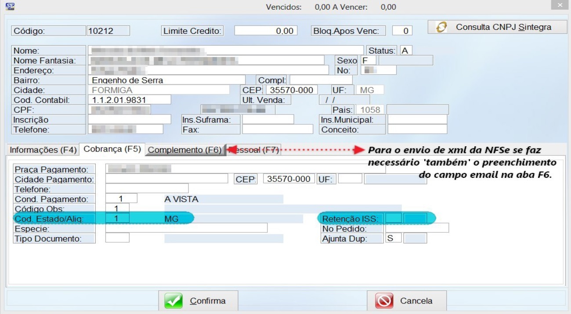The height and width of the screenshot is (314, 571).
Task: Open the Informações (F4) tab
Action: pyautogui.click(x=43, y=150)
